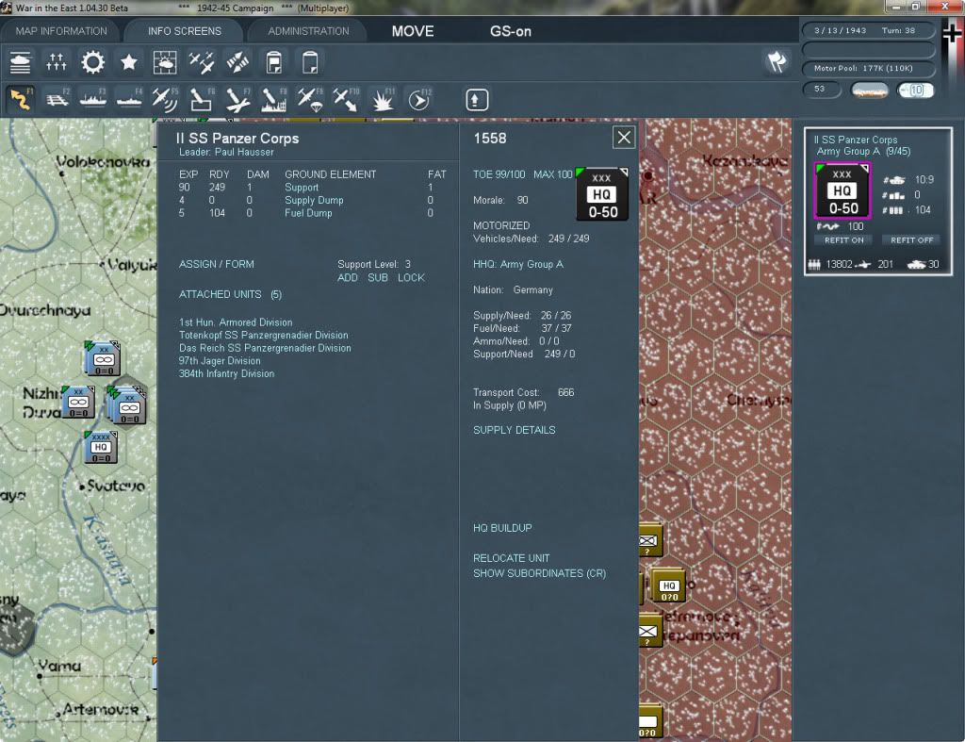Click the magenta-bordered HQ counter in unit panel

click(842, 190)
